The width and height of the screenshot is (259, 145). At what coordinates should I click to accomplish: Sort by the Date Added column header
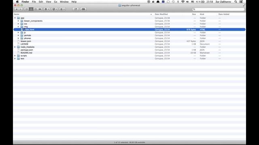(x=224, y=14)
